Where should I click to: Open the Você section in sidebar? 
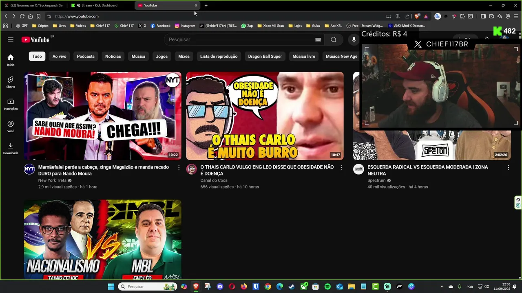pos(11,126)
